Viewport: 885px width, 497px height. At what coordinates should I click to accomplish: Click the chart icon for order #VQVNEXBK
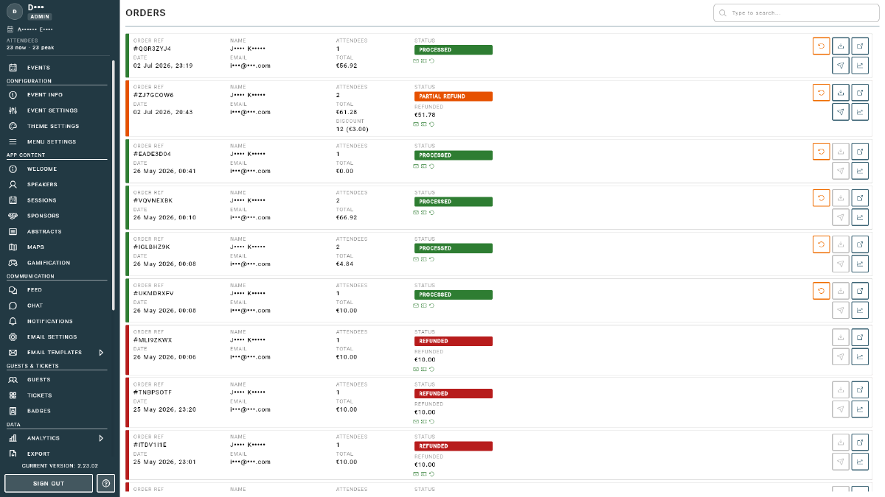pos(860,217)
